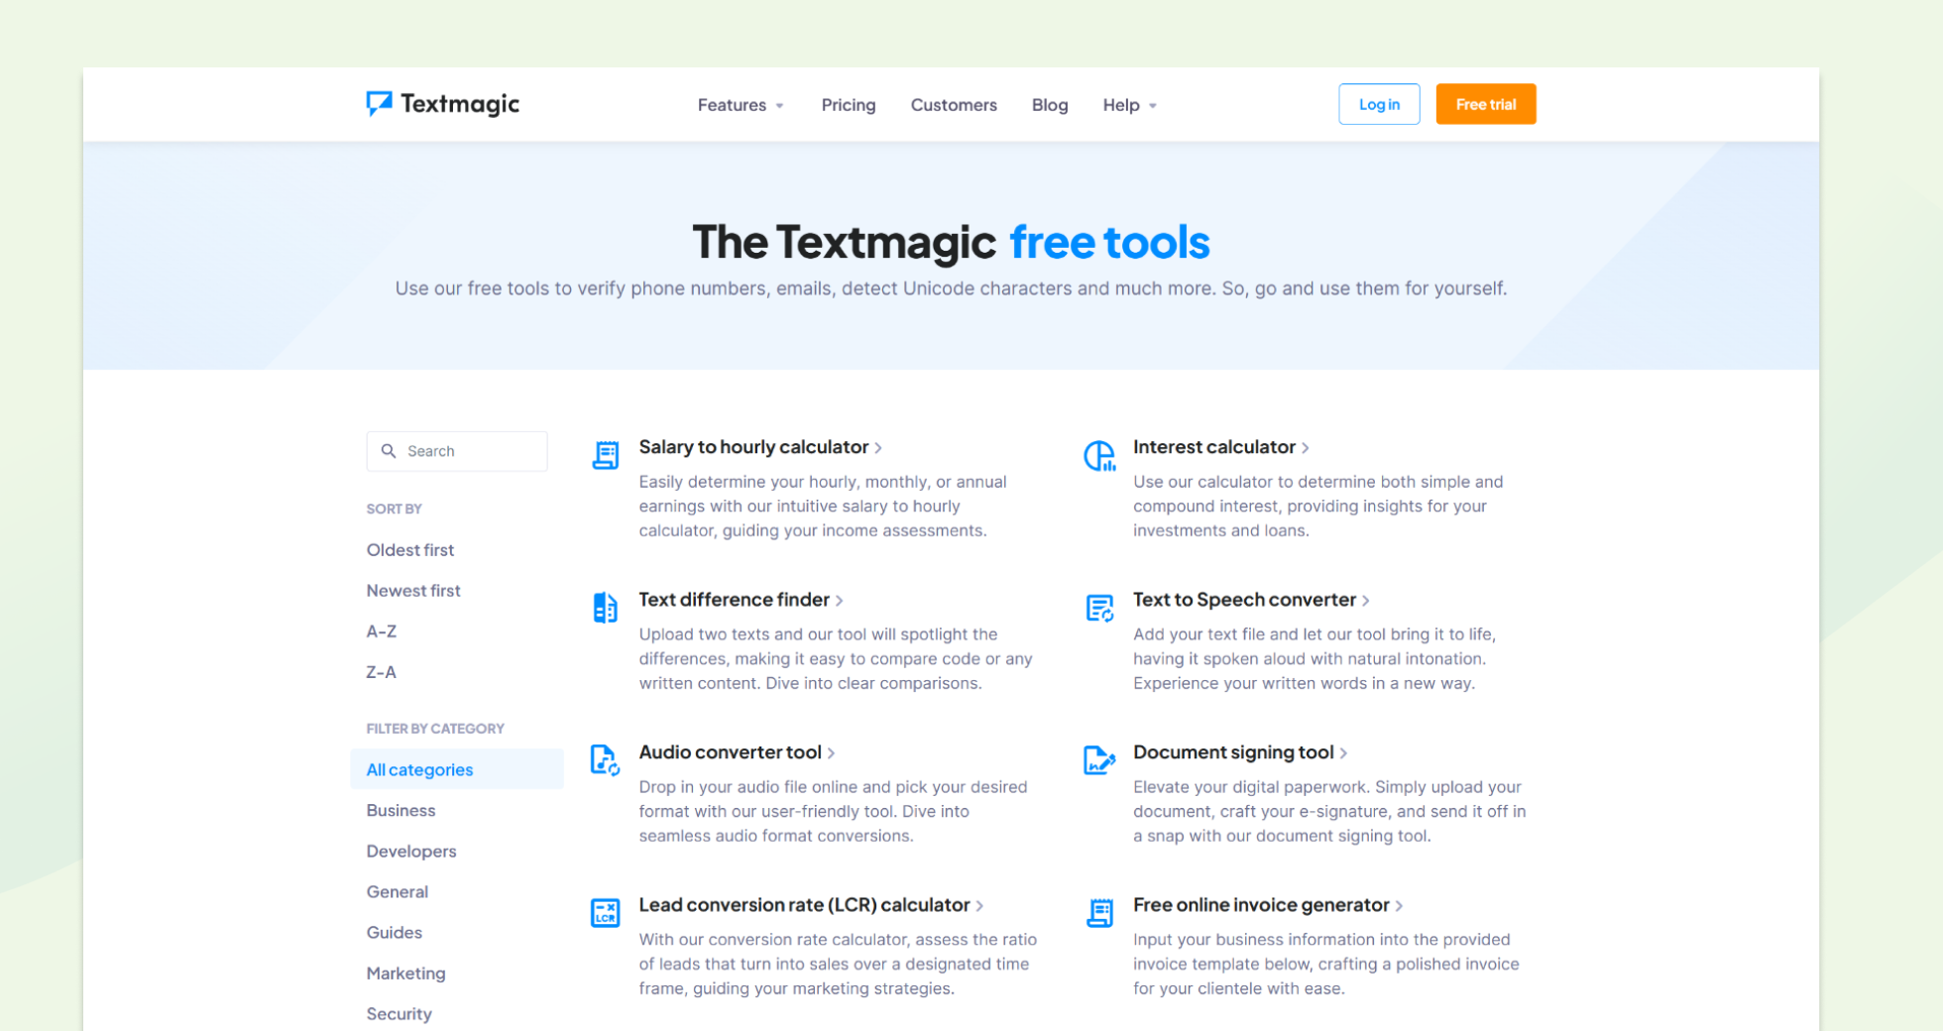Click the Text difference finder icon
The height and width of the screenshot is (1031, 1943).
pyautogui.click(x=606, y=607)
